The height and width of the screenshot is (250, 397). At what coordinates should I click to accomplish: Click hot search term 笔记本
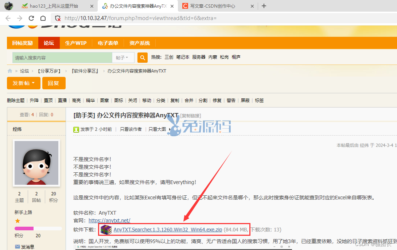coord(183,57)
